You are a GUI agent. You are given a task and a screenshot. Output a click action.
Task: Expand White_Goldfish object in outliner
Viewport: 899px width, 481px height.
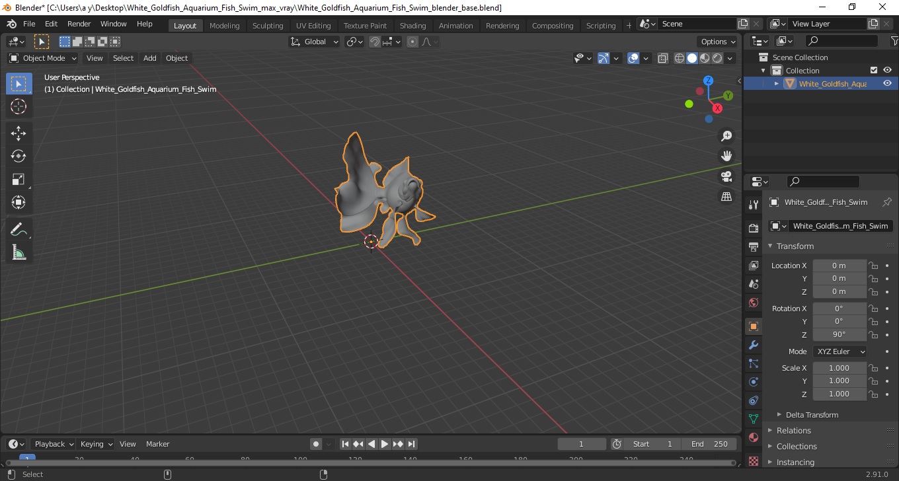click(x=777, y=83)
